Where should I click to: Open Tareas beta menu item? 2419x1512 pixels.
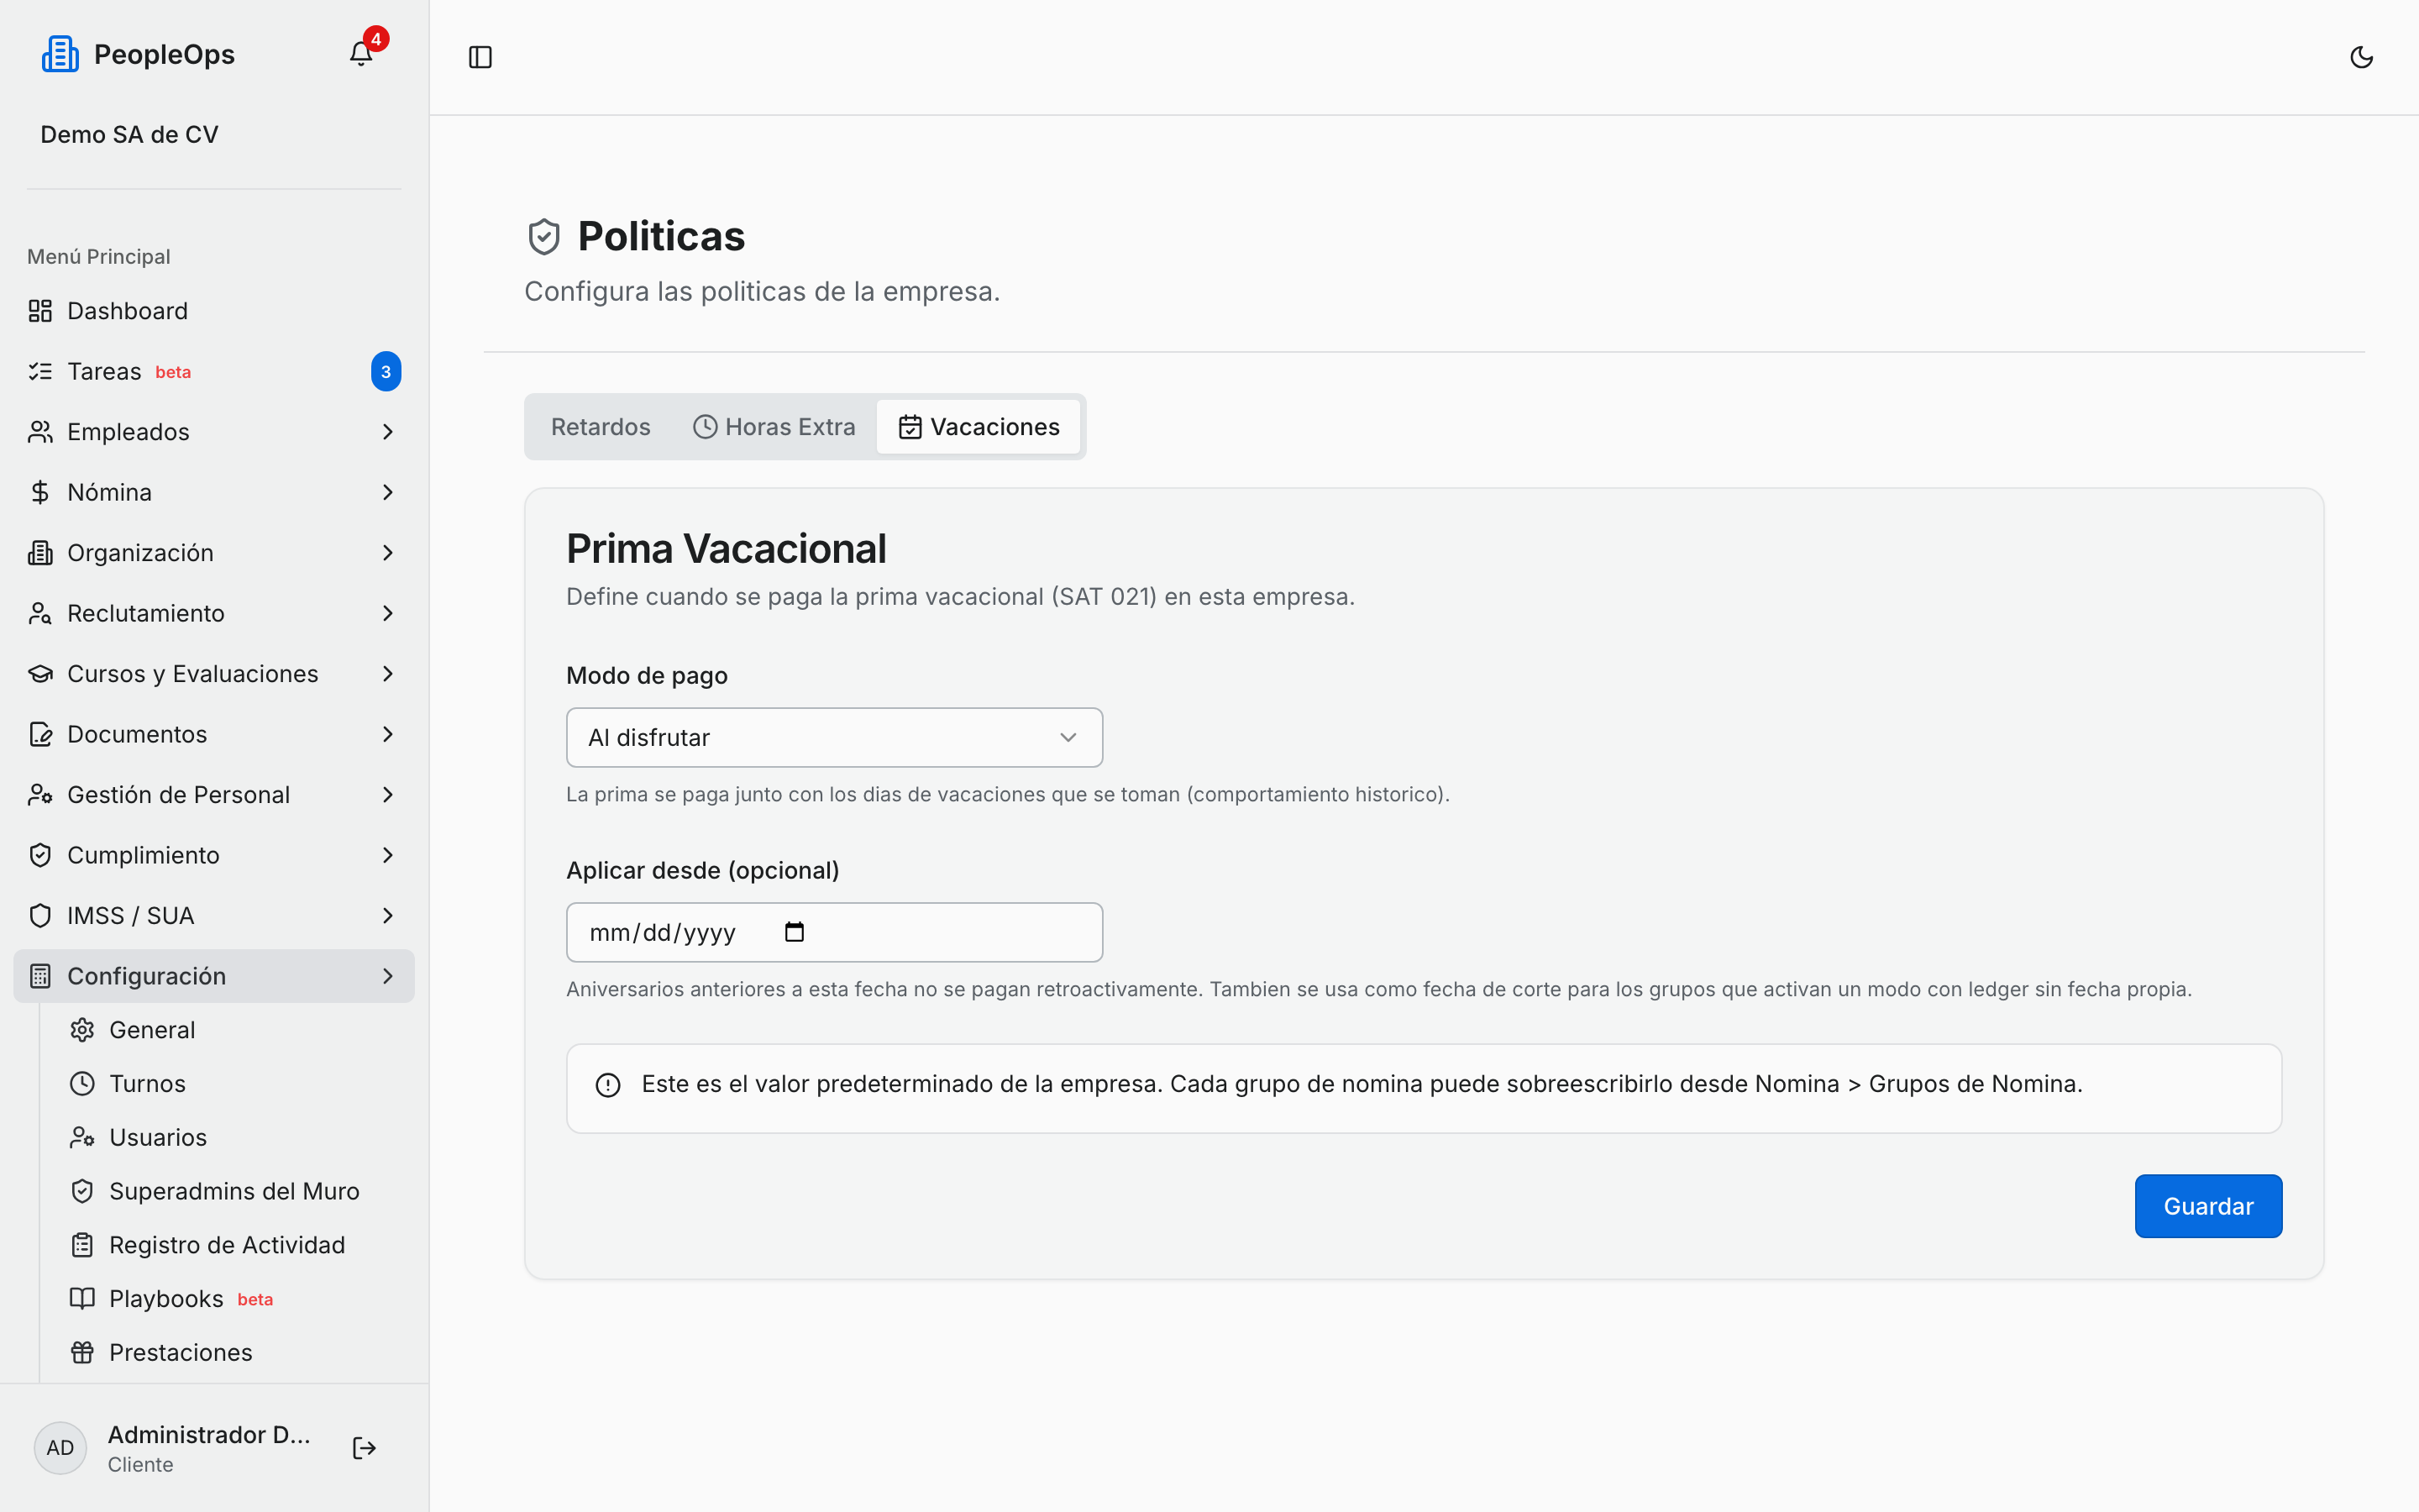tap(214, 371)
